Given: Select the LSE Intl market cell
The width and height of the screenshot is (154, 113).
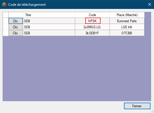Looking at the screenshot, I should pyautogui.click(x=127, y=27).
